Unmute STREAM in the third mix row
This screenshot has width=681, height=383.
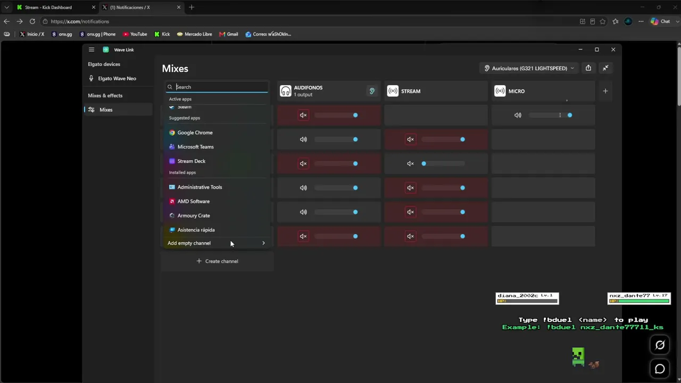point(410,164)
